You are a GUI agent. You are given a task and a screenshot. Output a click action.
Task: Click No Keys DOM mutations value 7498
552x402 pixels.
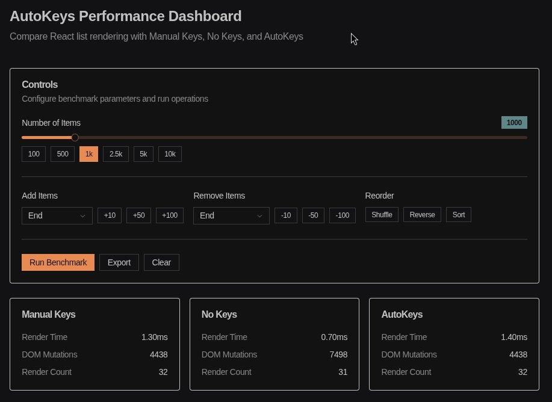338,355
